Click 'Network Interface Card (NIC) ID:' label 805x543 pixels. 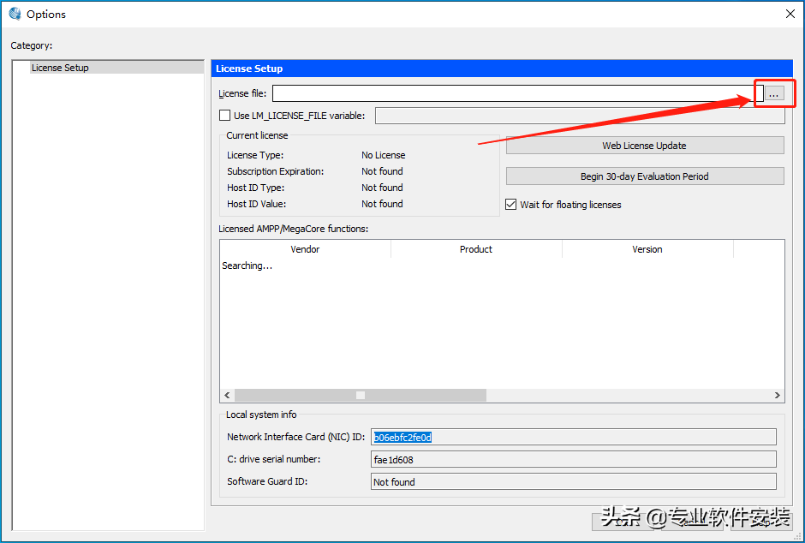[295, 437]
